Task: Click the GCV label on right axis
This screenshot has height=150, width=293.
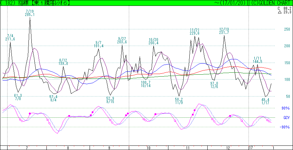Action: (286, 117)
